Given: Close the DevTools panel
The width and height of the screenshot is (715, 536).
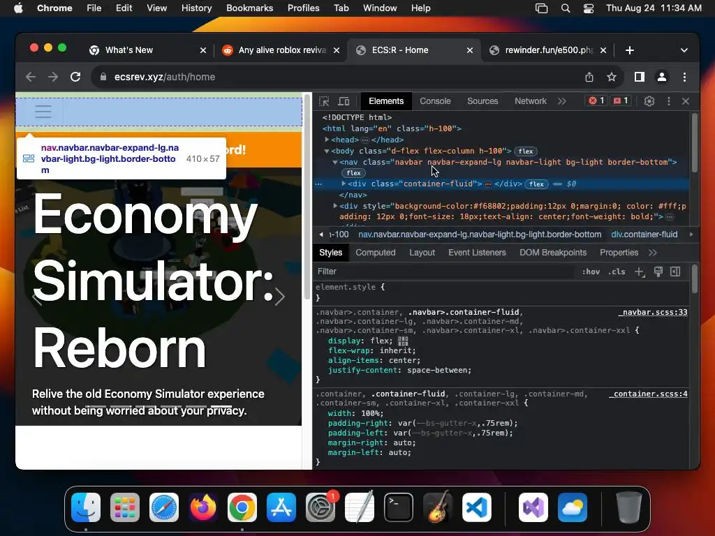Looking at the screenshot, I should pyautogui.click(x=686, y=101).
